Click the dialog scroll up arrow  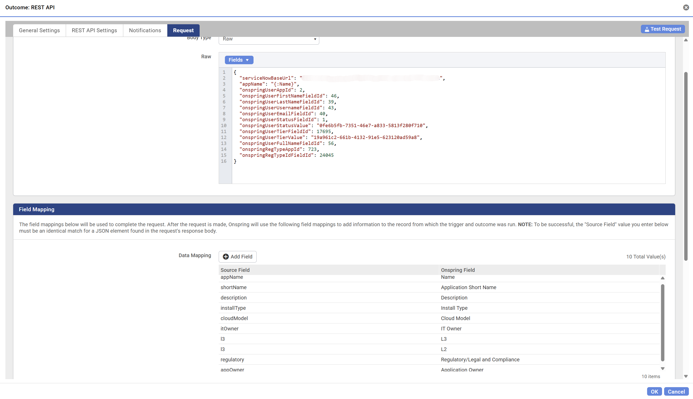(x=686, y=40)
